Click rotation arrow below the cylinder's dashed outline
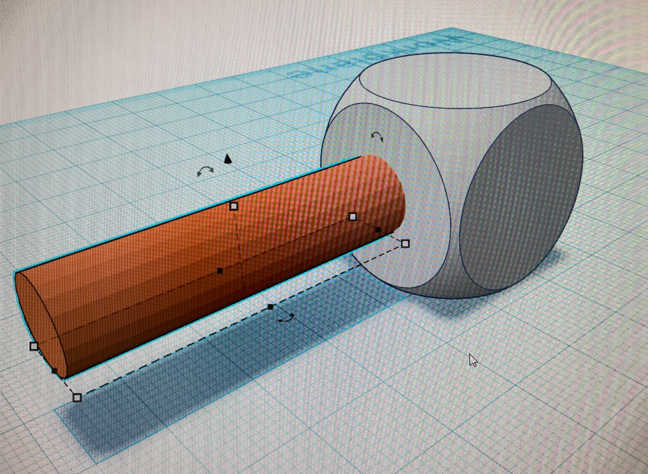 pyautogui.click(x=286, y=318)
